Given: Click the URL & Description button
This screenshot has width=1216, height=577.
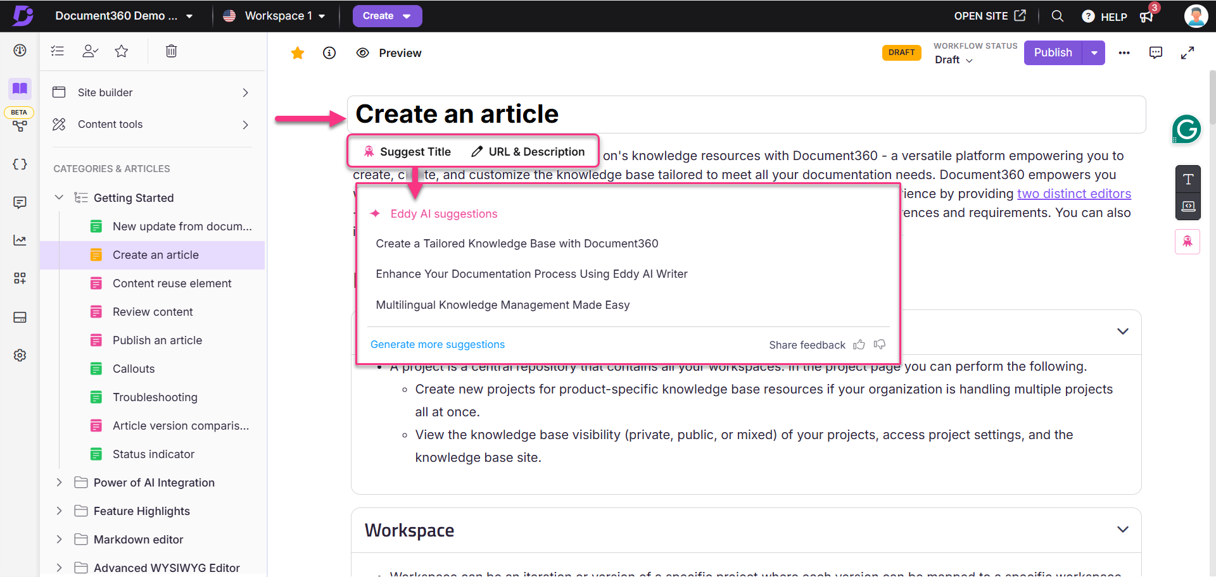Looking at the screenshot, I should click(x=528, y=152).
